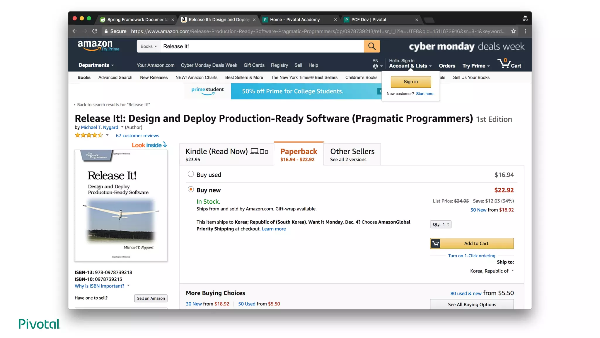Click the Release It! book cover image

121,205
